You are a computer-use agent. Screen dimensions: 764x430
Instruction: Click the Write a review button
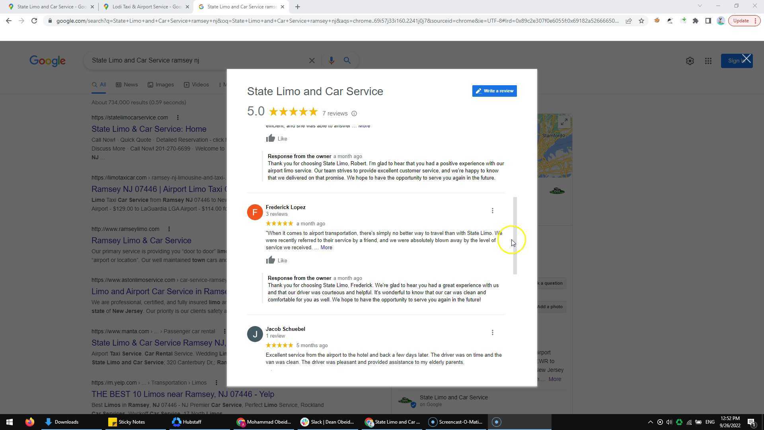(x=494, y=91)
